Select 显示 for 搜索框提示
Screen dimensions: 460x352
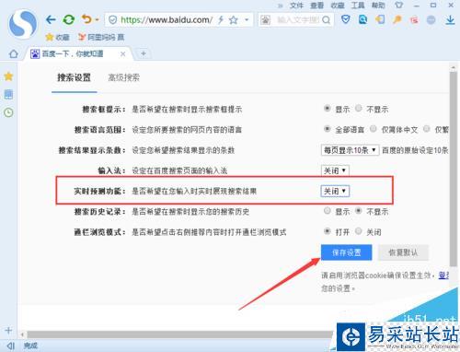coord(328,109)
